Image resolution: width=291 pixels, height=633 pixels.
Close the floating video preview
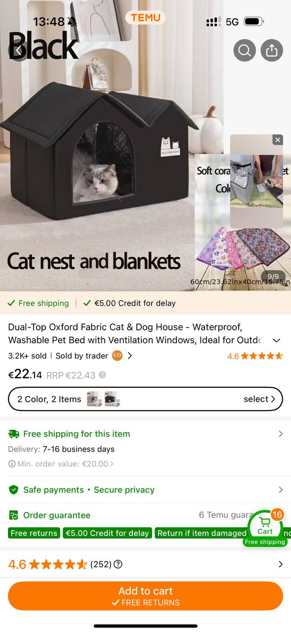278,140
